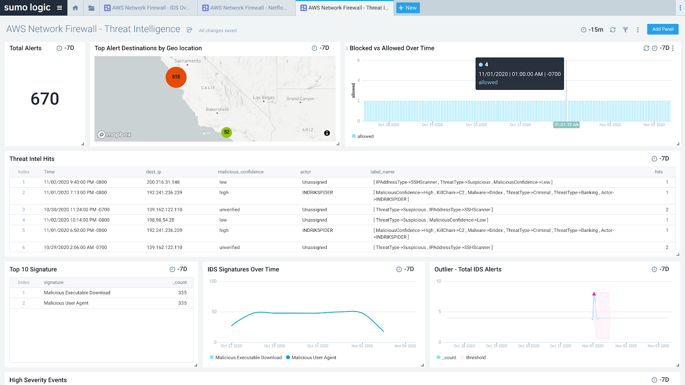This screenshot has width=685, height=385.
Task: Select Malicious Executable Download table row
Action: pos(101,293)
